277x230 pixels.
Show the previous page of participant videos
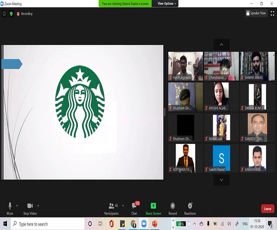point(221,45)
